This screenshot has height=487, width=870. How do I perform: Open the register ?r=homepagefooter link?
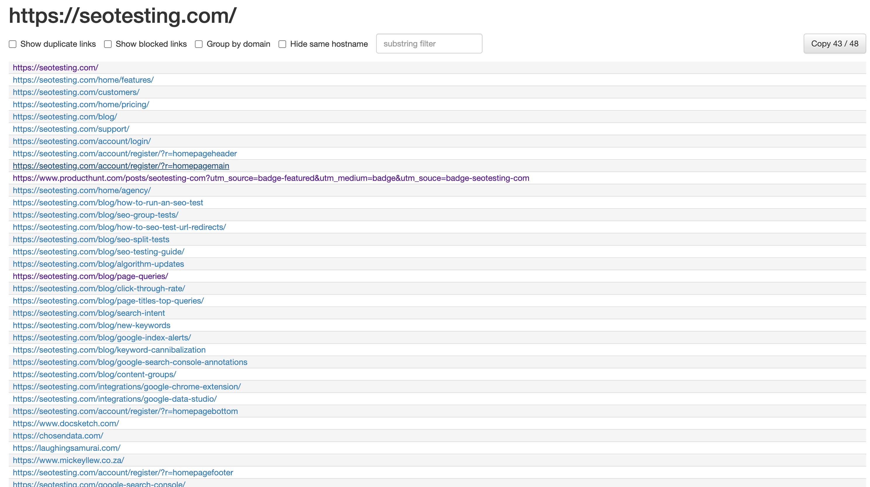(x=123, y=472)
